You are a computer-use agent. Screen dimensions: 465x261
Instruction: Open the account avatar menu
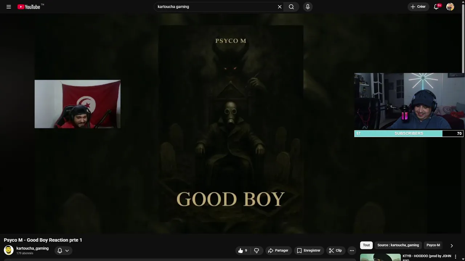tap(450, 7)
